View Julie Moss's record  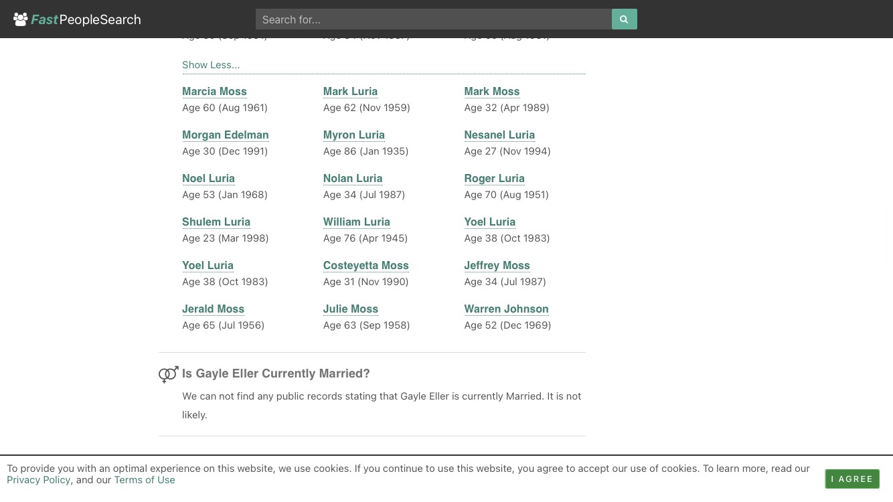pyautogui.click(x=351, y=309)
